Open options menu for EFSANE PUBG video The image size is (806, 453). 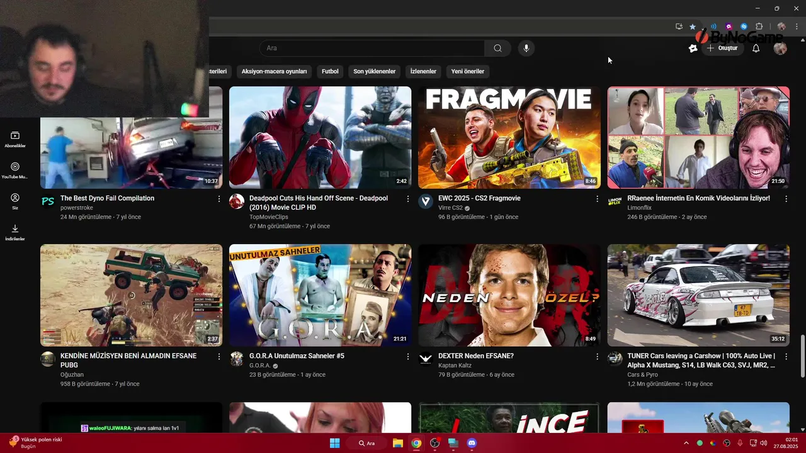pyautogui.click(x=219, y=357)
